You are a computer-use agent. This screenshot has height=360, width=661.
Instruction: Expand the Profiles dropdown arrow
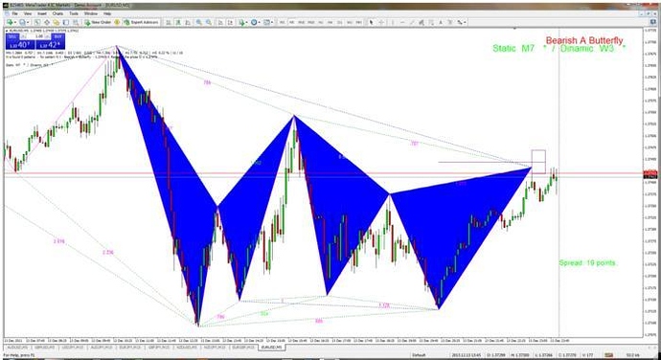[x=28, y=22]
